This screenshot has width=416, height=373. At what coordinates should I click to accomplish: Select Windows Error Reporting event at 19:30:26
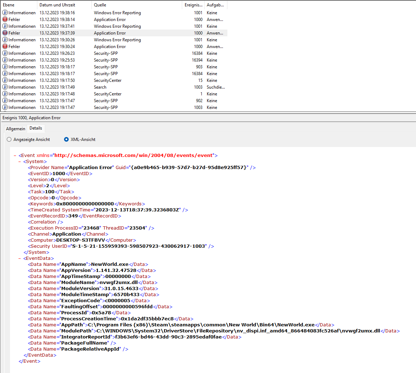tap(114, 40)
